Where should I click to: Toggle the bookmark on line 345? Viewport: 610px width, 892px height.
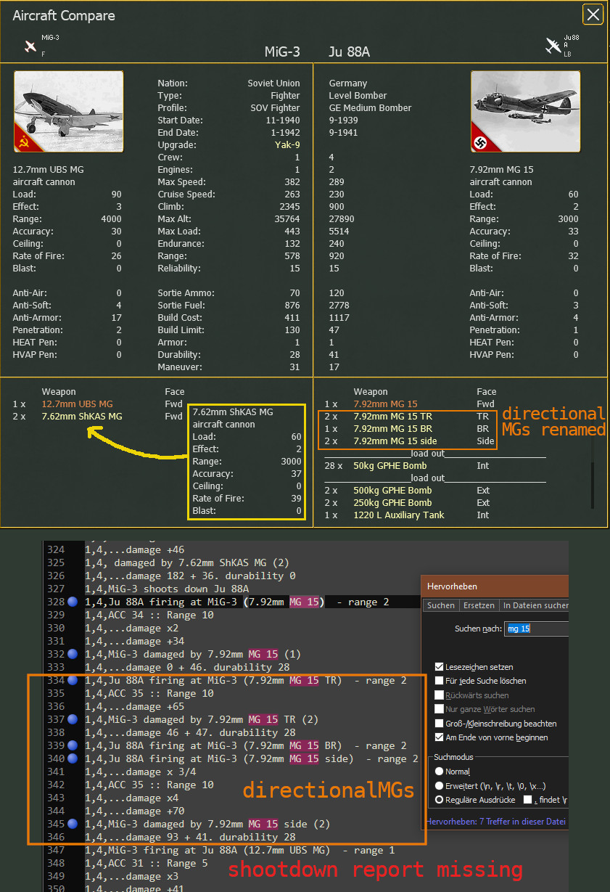pos(73,825)
